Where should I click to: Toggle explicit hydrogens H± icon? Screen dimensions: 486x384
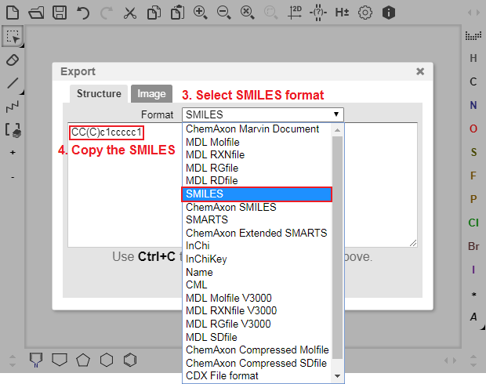click(x=342, y=13)
